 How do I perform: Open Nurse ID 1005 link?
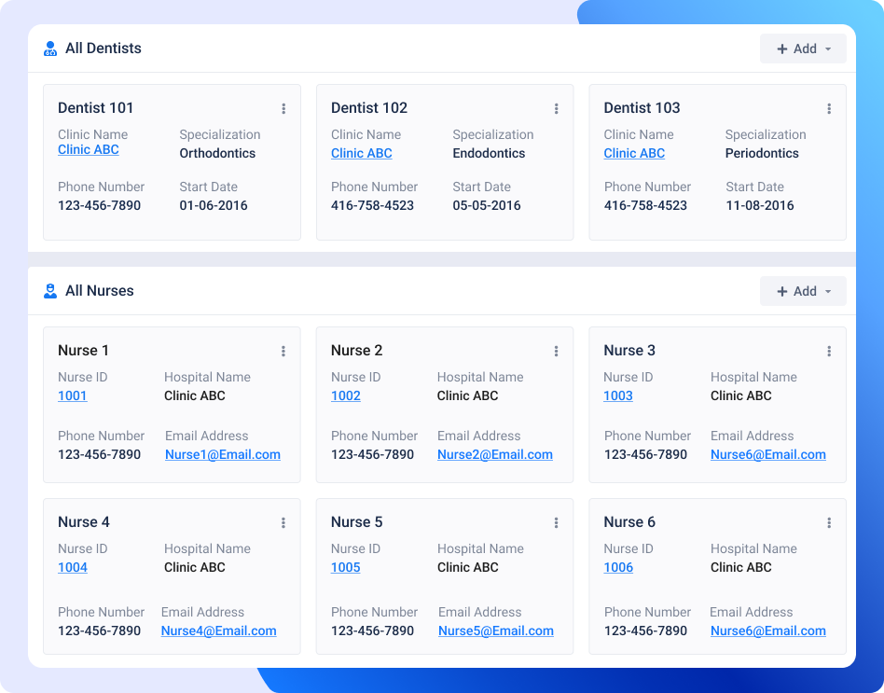pos(346,567)
